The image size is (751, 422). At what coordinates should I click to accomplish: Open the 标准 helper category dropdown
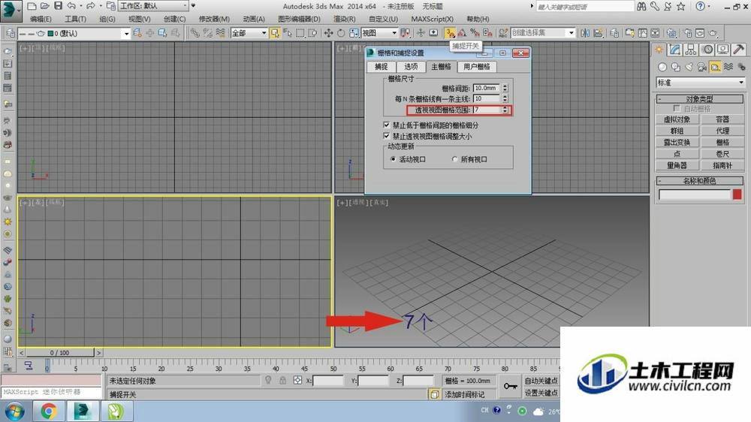(x=700, y=83)
